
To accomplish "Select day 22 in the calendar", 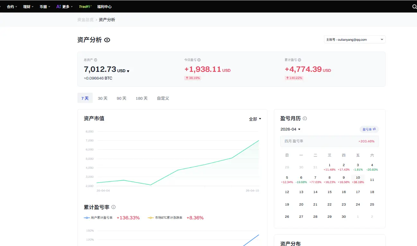I will pyautogui.click(x=329, y=204).
